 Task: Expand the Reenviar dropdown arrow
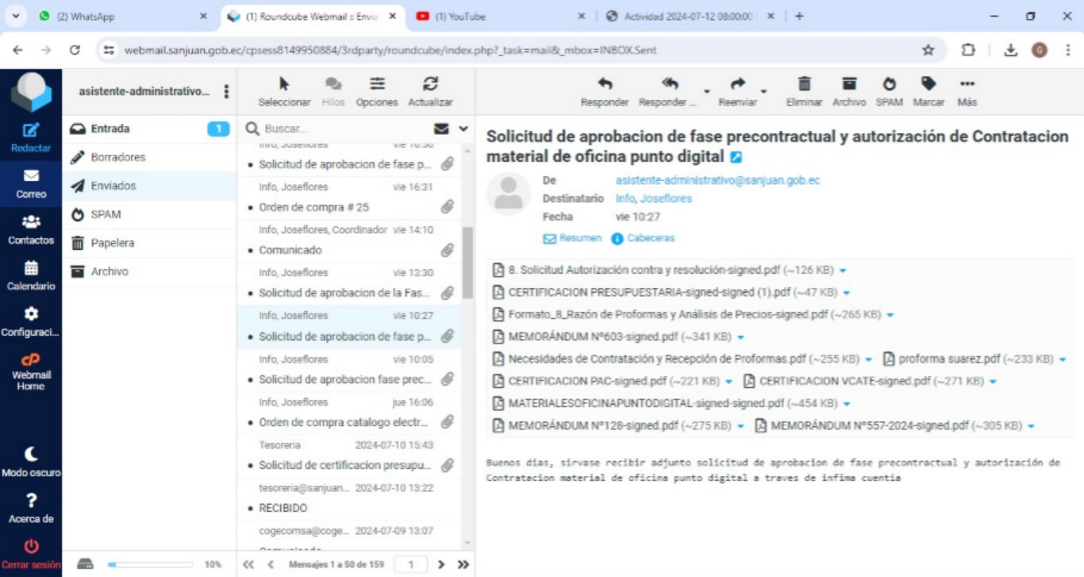click(763, 92)
